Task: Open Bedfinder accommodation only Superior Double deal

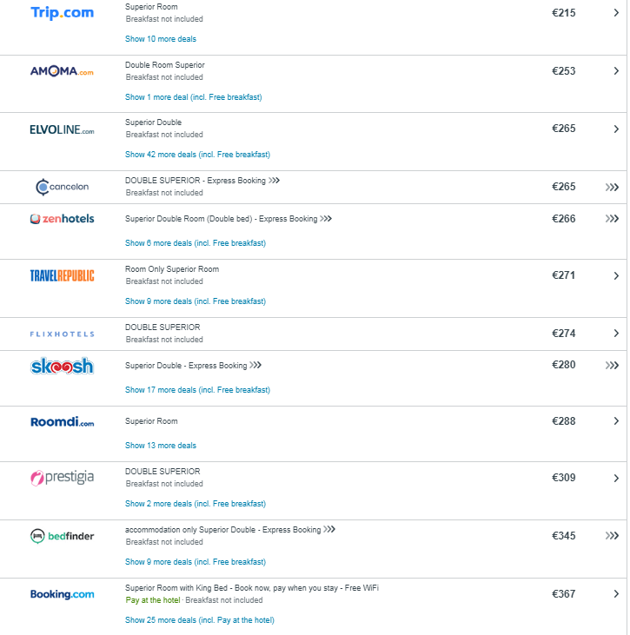Action: coord(222,530)
